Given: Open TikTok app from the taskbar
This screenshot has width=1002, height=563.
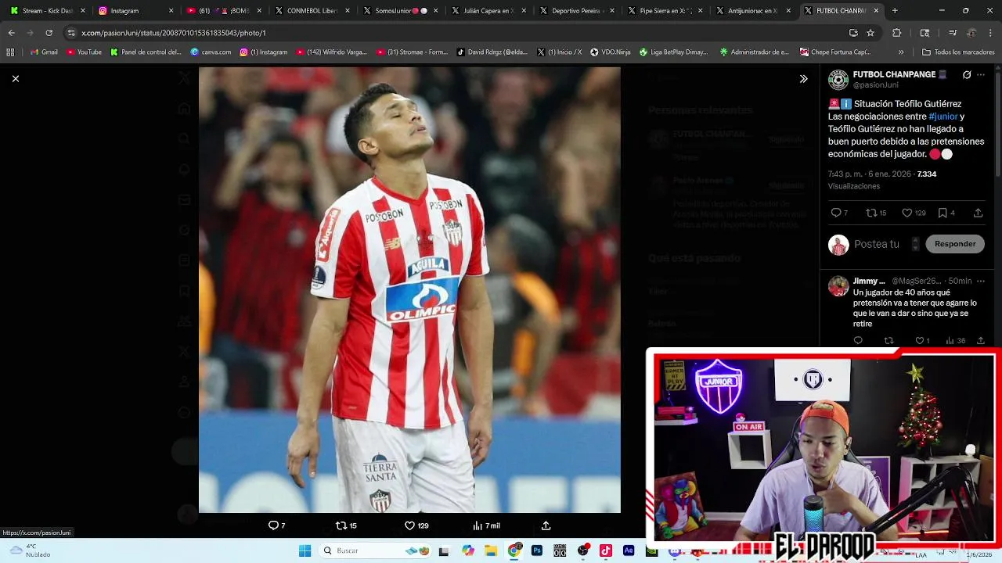Looking at the screenshot, I should [x=606, y=550].
